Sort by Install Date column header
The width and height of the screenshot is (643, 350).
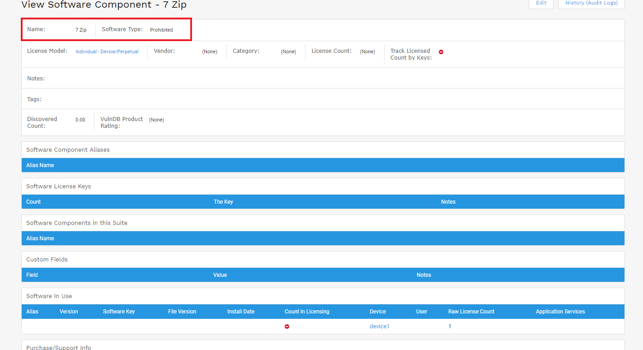click(241, 312)
